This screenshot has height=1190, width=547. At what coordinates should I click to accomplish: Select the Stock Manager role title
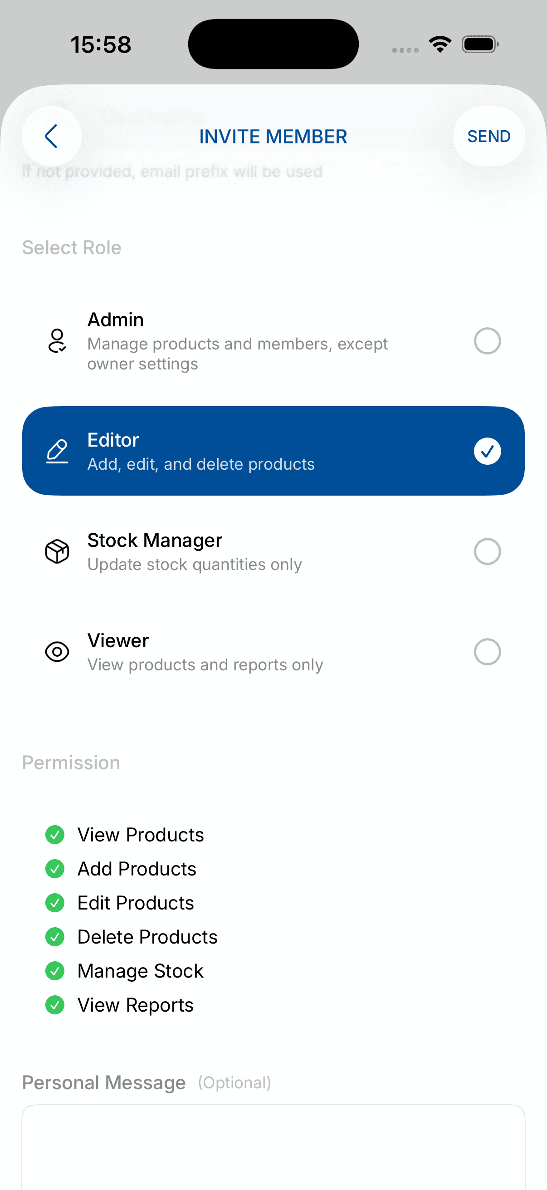155,540
